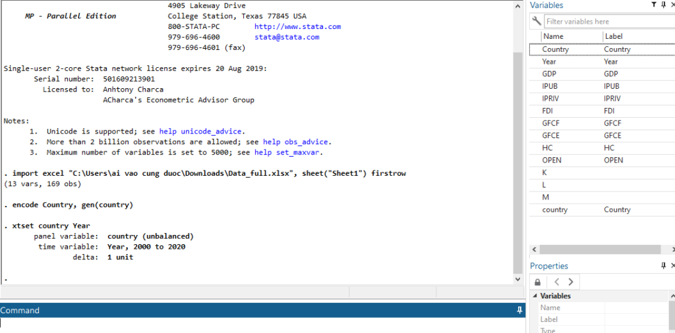Toggle the lock icon in Properties panel
Screen dimensions: 675x333
[537, 282]
